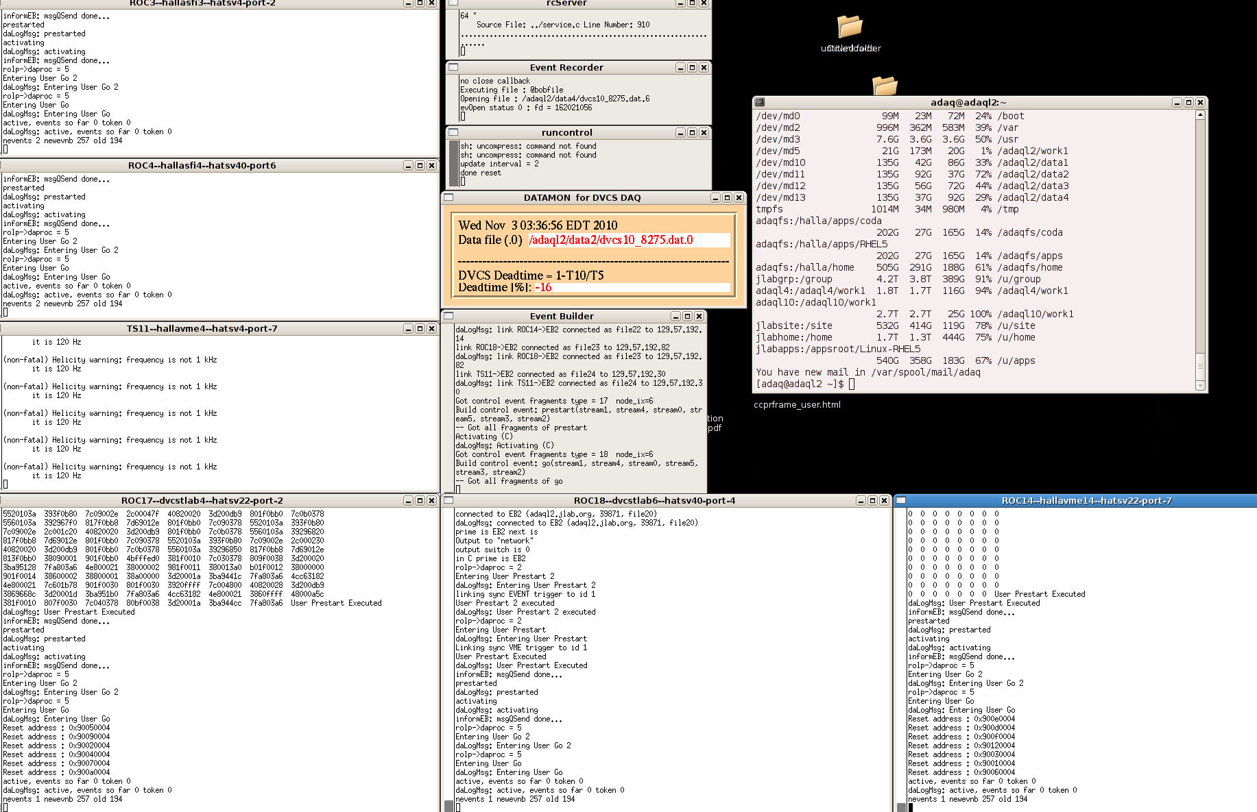Click the Deadtime value -16 in DATAMON
The height and width of the screenshot is (812, 1257).
point(543,287)
